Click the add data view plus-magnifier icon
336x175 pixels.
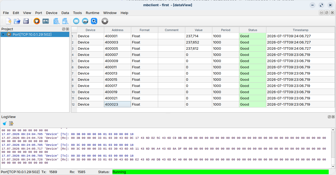tap(65, 21)
